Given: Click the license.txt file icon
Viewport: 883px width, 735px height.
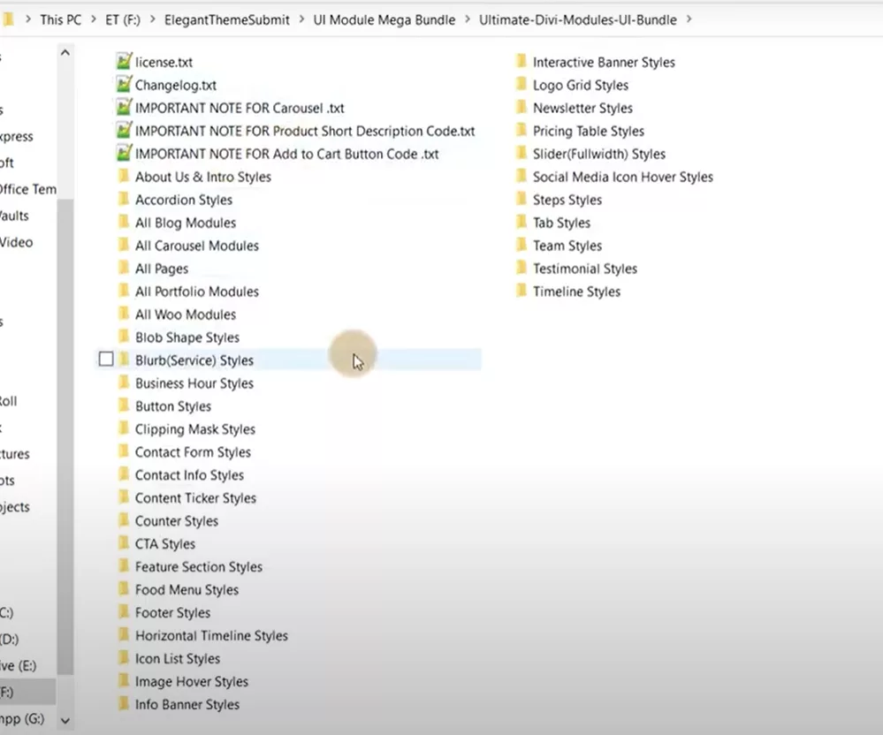Looking at the screenshot, I should click(124, 61).
